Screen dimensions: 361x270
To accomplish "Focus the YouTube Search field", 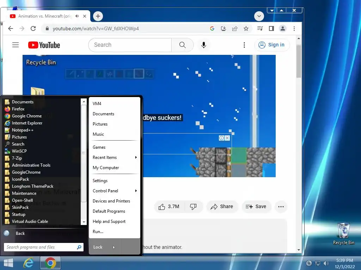I will pos(130,45).
